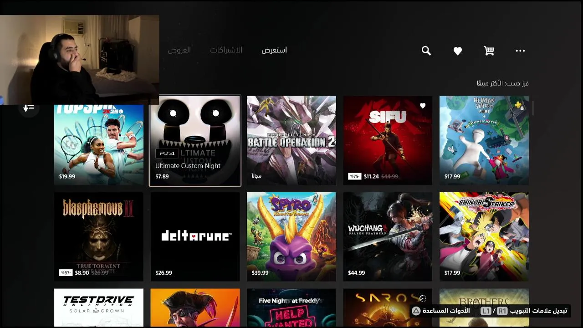
Task: Open the sort by الأكثر مبيعًا selector
Action: 503,83
